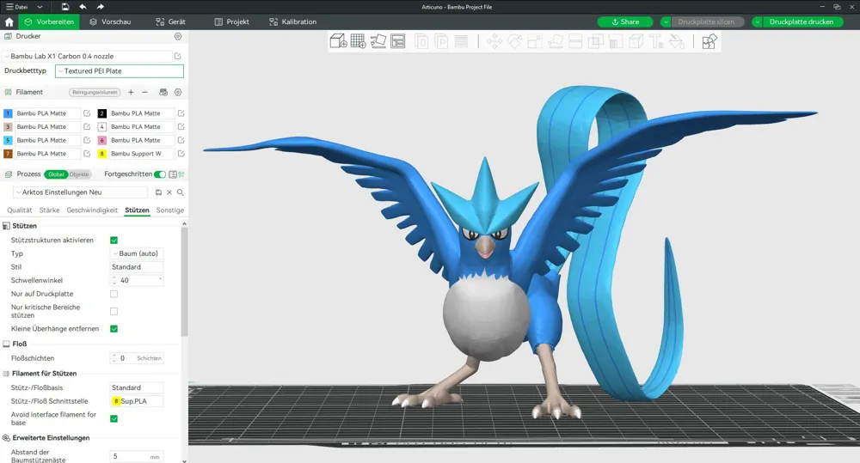Open the Stütz-/Floß Schnittstelle Sup.PLA dropdown
860x463 pixels.
pyautogui.click(x=137, y=401)
